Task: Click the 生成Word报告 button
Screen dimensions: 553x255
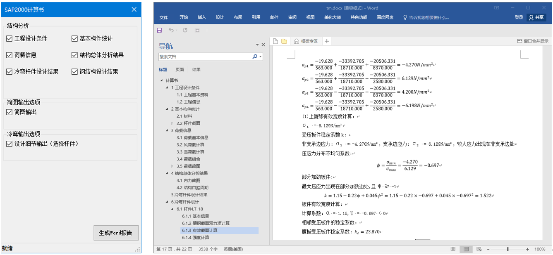Action: [115, 233]
